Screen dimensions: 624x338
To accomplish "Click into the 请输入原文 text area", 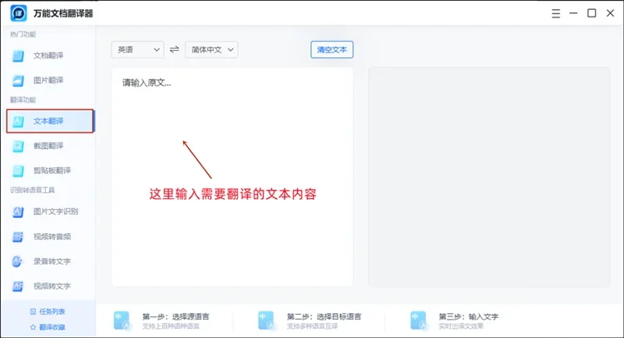I will [x=232, y=176].
